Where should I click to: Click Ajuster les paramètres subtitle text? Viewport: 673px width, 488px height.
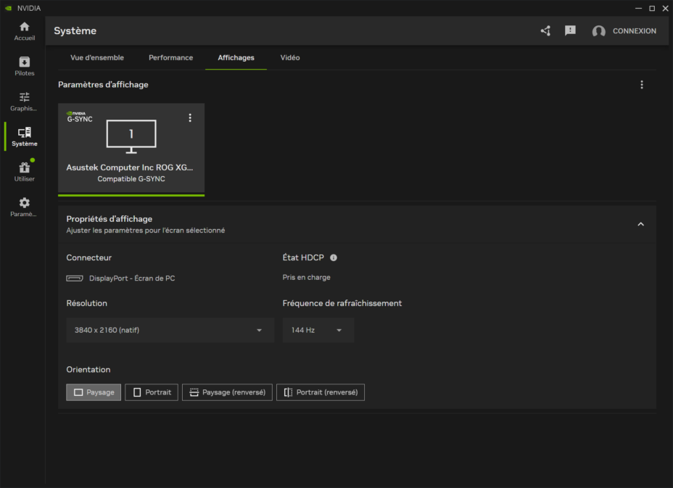coord(146,231)
